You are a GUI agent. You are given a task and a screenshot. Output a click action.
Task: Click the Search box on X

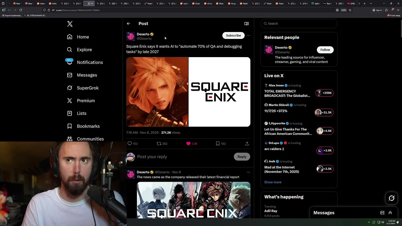pos(299,24)
